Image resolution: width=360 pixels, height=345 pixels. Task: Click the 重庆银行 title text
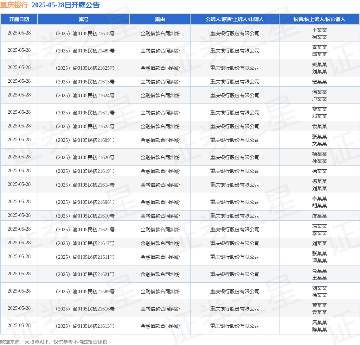[14, 5]
